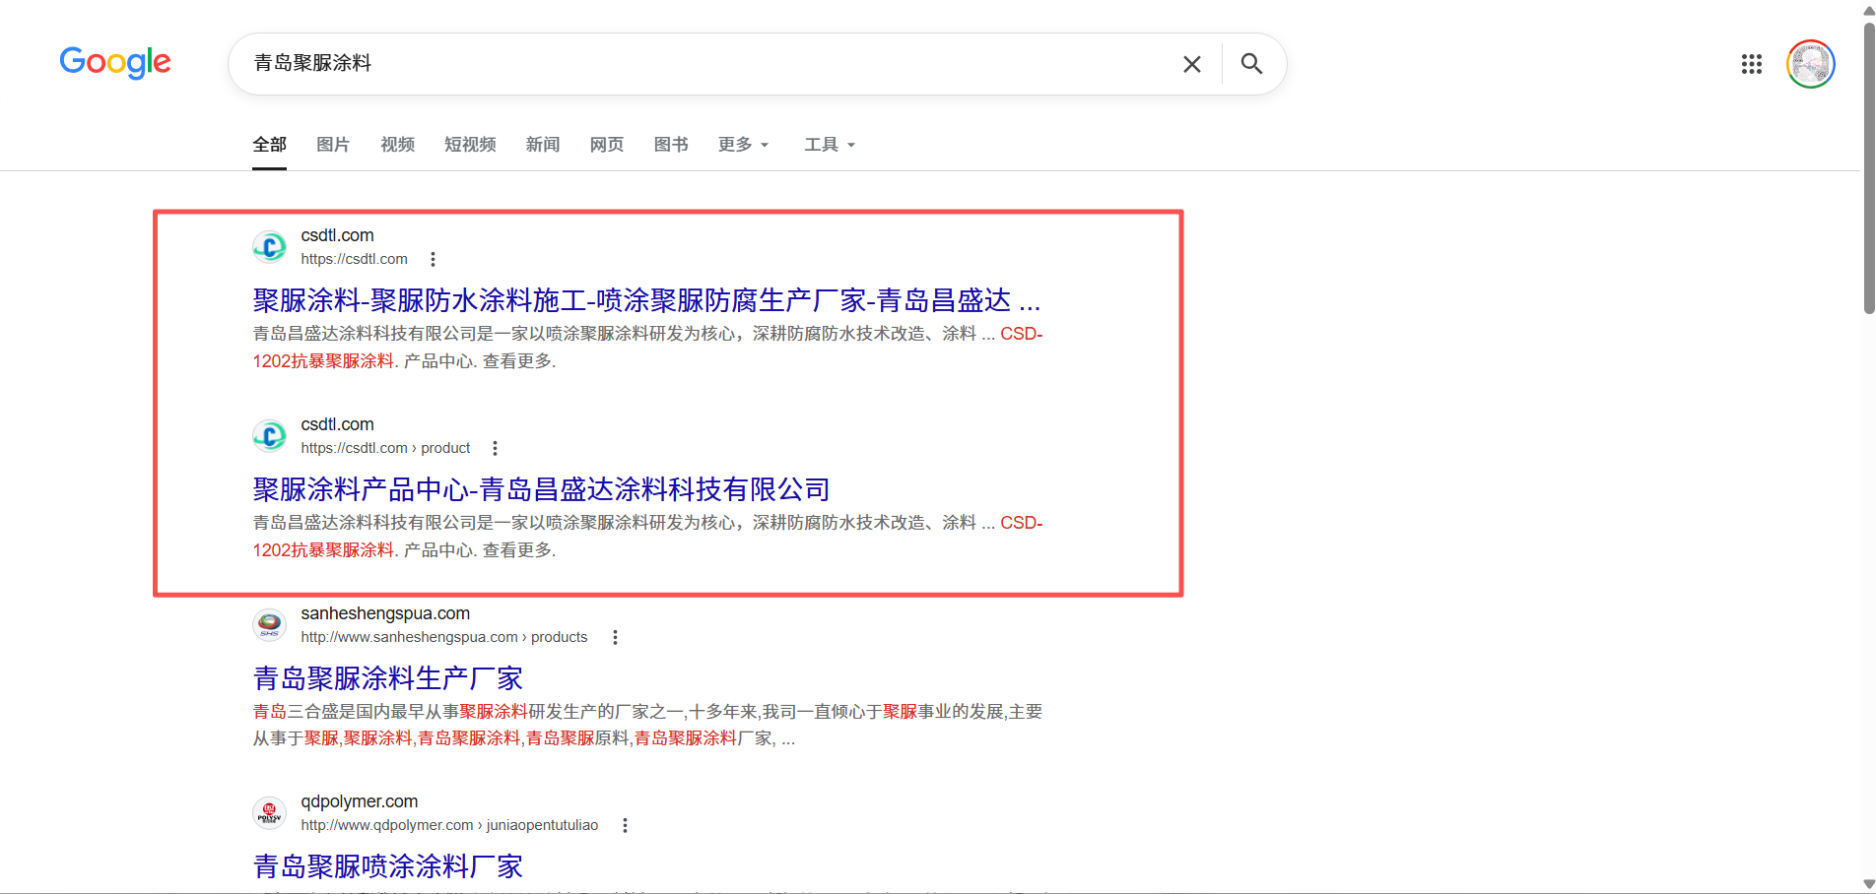Click the Google logo
The width and height of the screenshot is (1876, 894).
click(x=115, y=63)
